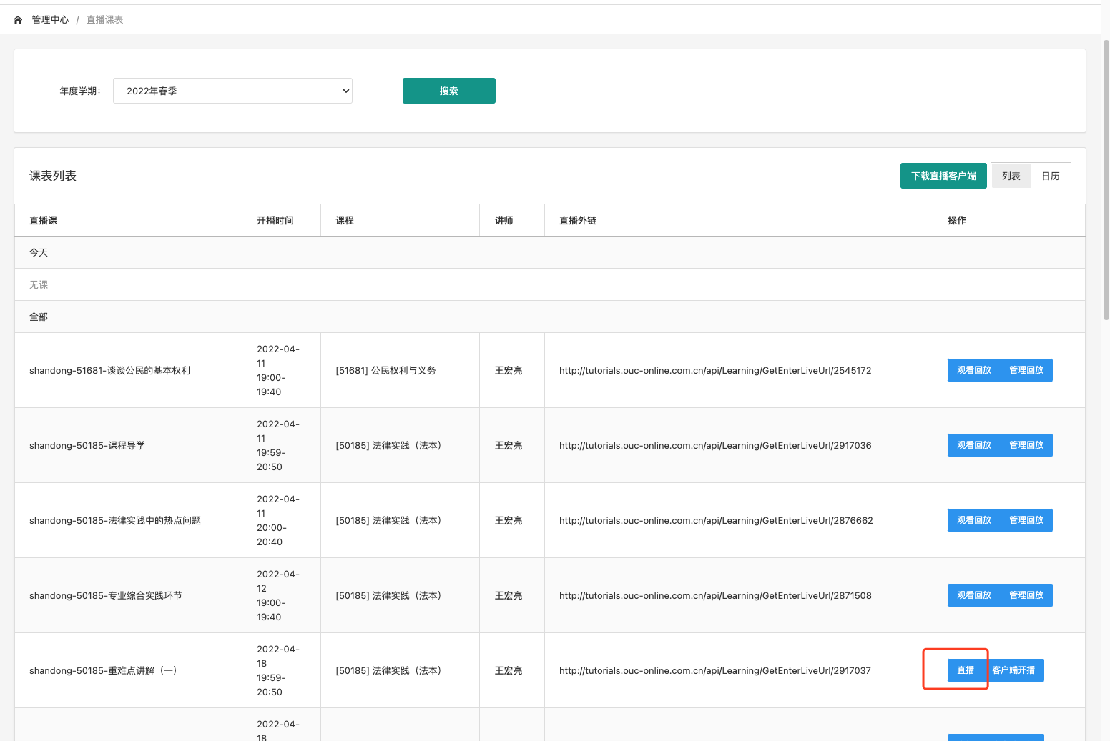1110x741 pixels.
Task: Click 管理回放 for 法律实践中的热点问题
Action: pos(1026,520)
